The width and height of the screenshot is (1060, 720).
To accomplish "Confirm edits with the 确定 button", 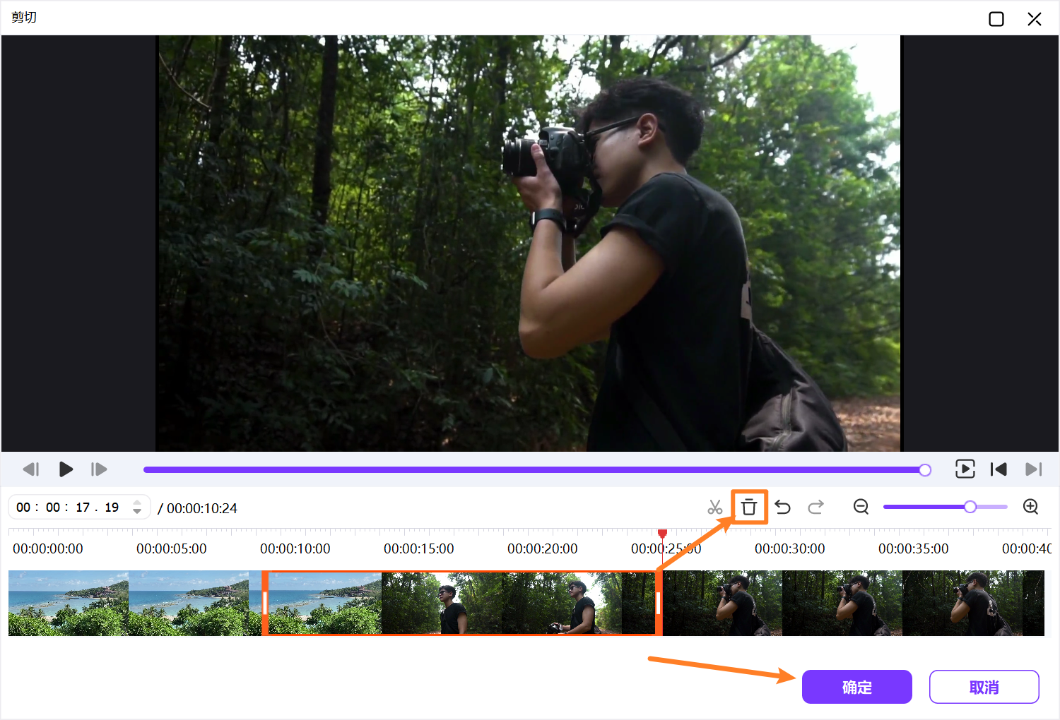I will coord(856,687).
